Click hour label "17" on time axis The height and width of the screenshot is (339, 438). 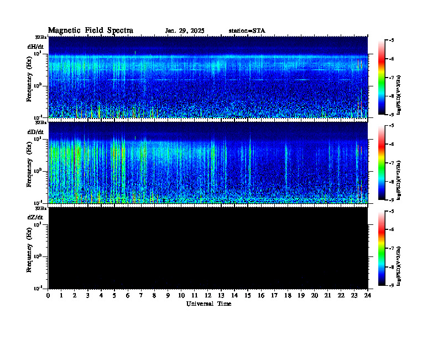tap(275, 295)
